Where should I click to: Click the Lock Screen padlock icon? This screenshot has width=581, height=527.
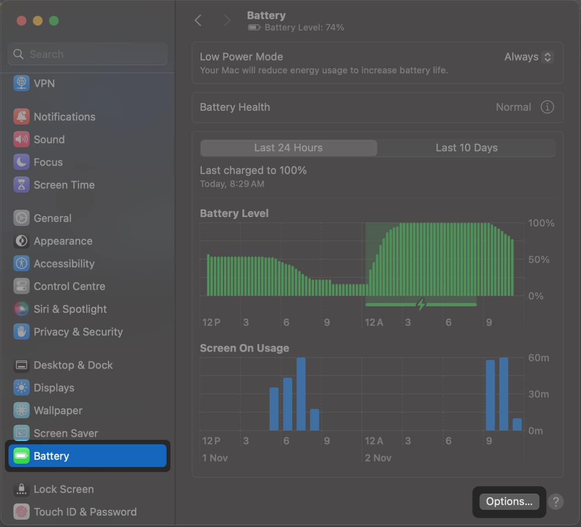(22, 489)
